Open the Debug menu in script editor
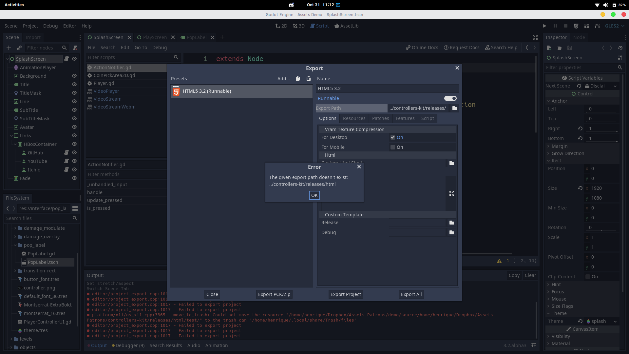 click(160, 48)
